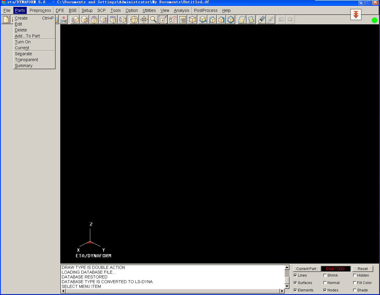Image resolution: width=380 pixels, height=295 pixels.
Task: Select the Screen Z Rotation cube icon
Action: [x=123, y=20]
